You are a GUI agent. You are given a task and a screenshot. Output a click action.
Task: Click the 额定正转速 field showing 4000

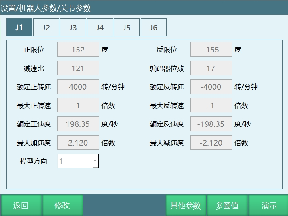point(78,87)
